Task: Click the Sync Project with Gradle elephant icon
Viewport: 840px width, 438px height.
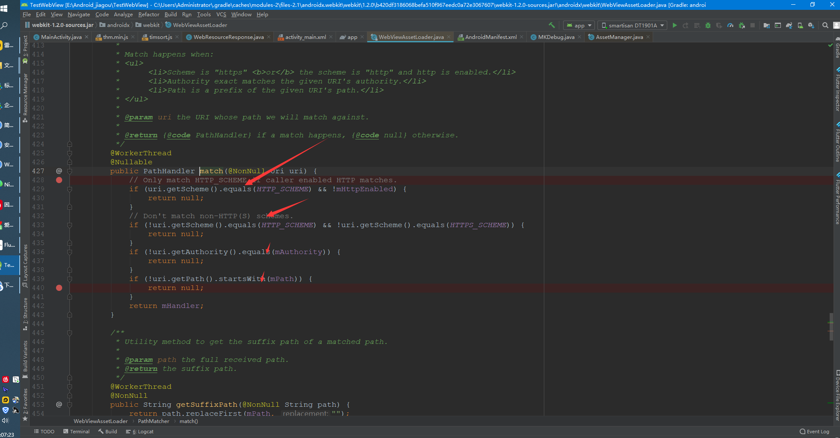Action: coord(789,25)
